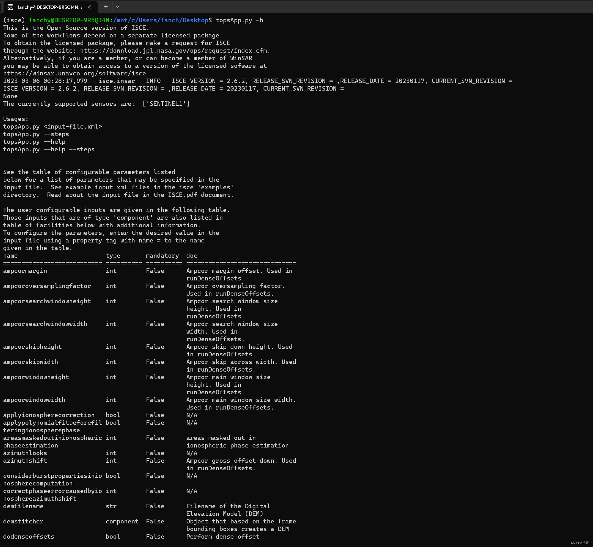Click the 'ampcorsearchwindowheight' parameter name
This screenshot has height=547, width=593.
pos(47,301)
